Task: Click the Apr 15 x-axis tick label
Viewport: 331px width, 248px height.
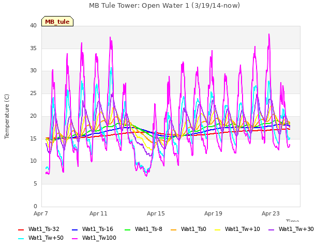Action: pyautogui.click(x=156, y=213)
